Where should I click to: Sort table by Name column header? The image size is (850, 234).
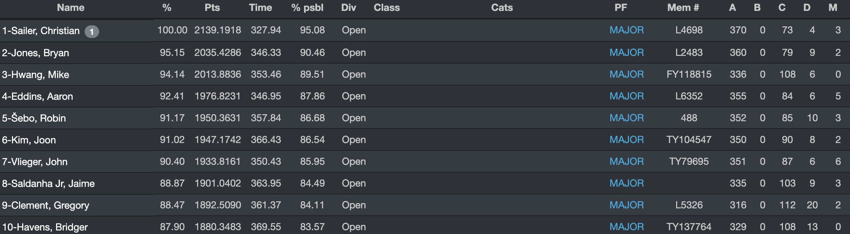coord(71,8)
